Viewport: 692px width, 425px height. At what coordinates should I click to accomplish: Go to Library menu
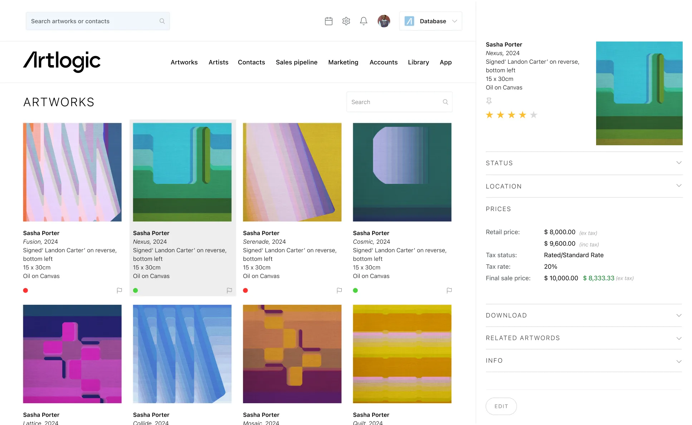tap(418, 62)
